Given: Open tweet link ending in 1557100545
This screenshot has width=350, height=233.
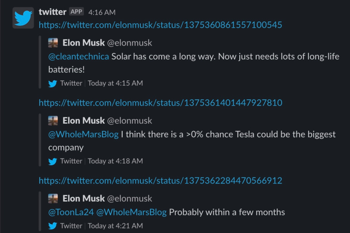Looking at the screenshot, I should coord(160,25).
